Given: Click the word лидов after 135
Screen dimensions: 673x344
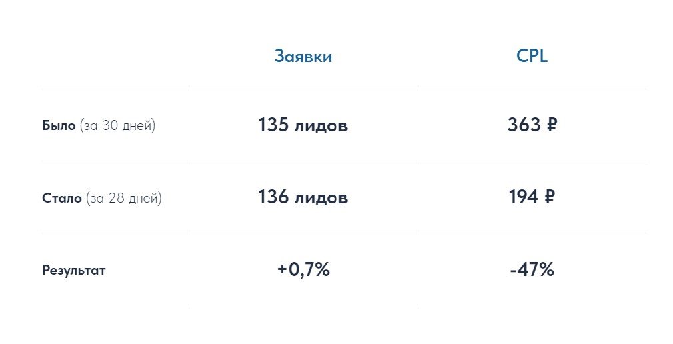Looking at the screenshot, I should [321, 125].
